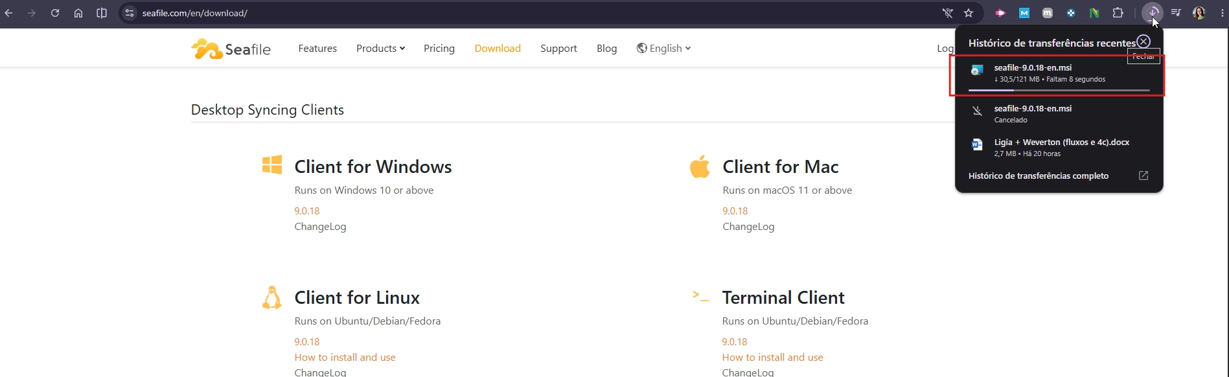Open the browser home page

tap(78, 13)
